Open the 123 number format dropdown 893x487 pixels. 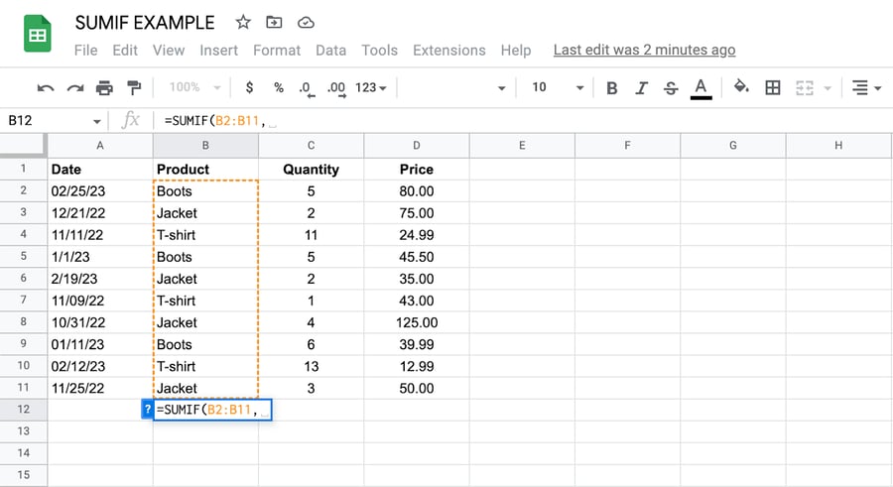pyautogui.click(x=370, y=87)
